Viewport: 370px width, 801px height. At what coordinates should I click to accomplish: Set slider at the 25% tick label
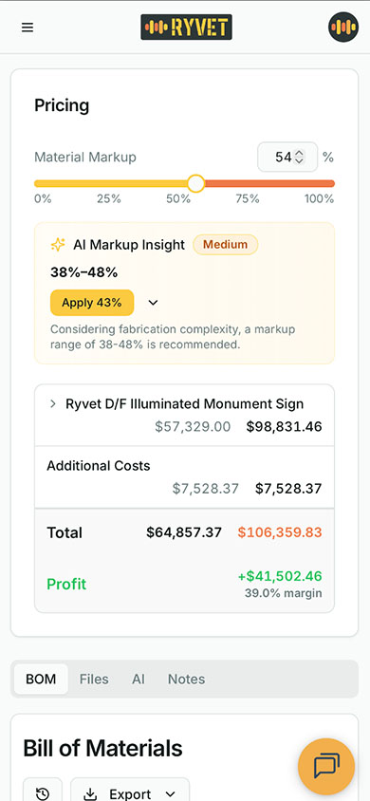tap(109, 198)
